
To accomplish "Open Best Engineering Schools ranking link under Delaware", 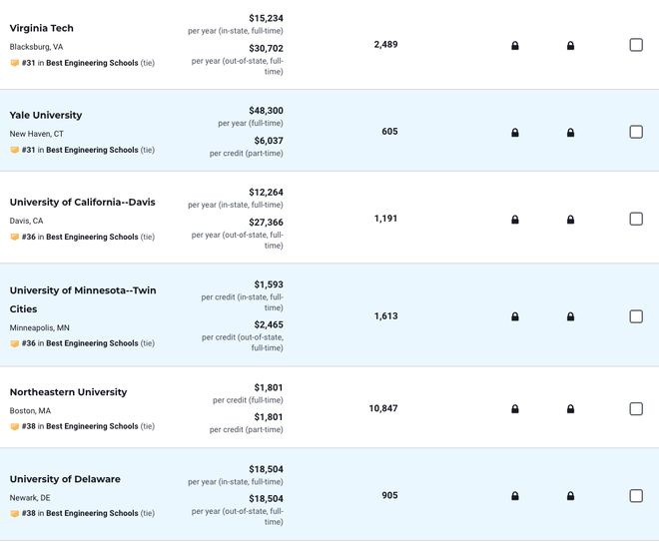I will (x=92, y=513).
